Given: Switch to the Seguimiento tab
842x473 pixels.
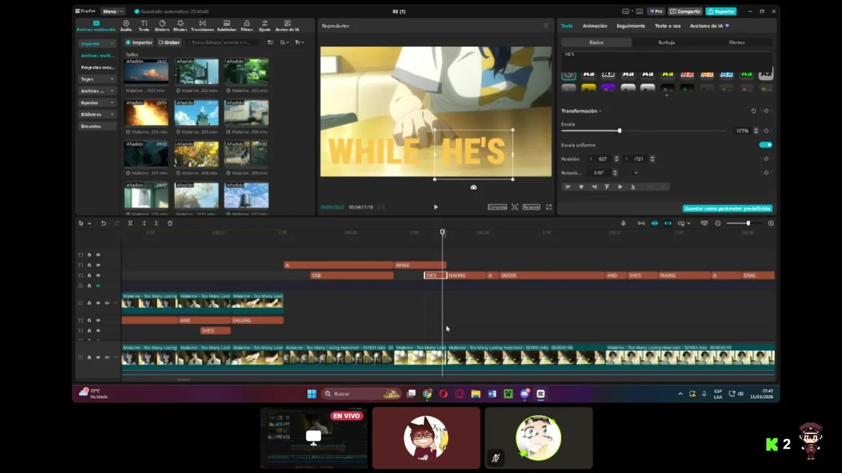Looking at the screenshot, I should click(x=631, y=26).
